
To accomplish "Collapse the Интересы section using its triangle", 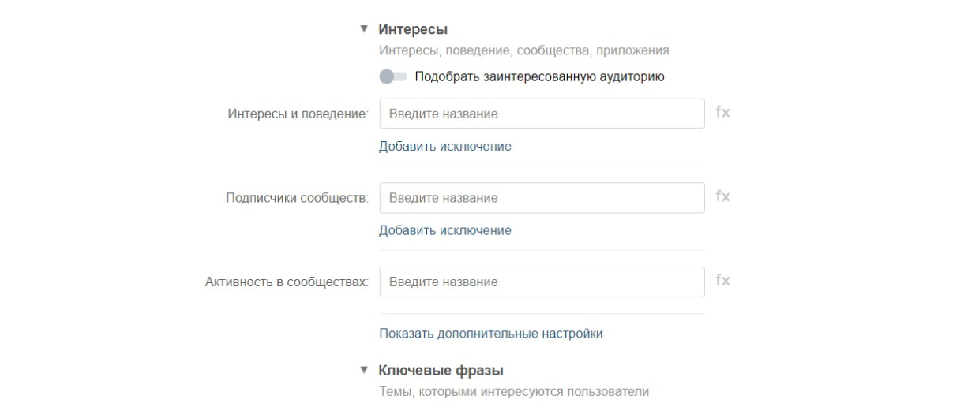I will click(x=364, y=30).
